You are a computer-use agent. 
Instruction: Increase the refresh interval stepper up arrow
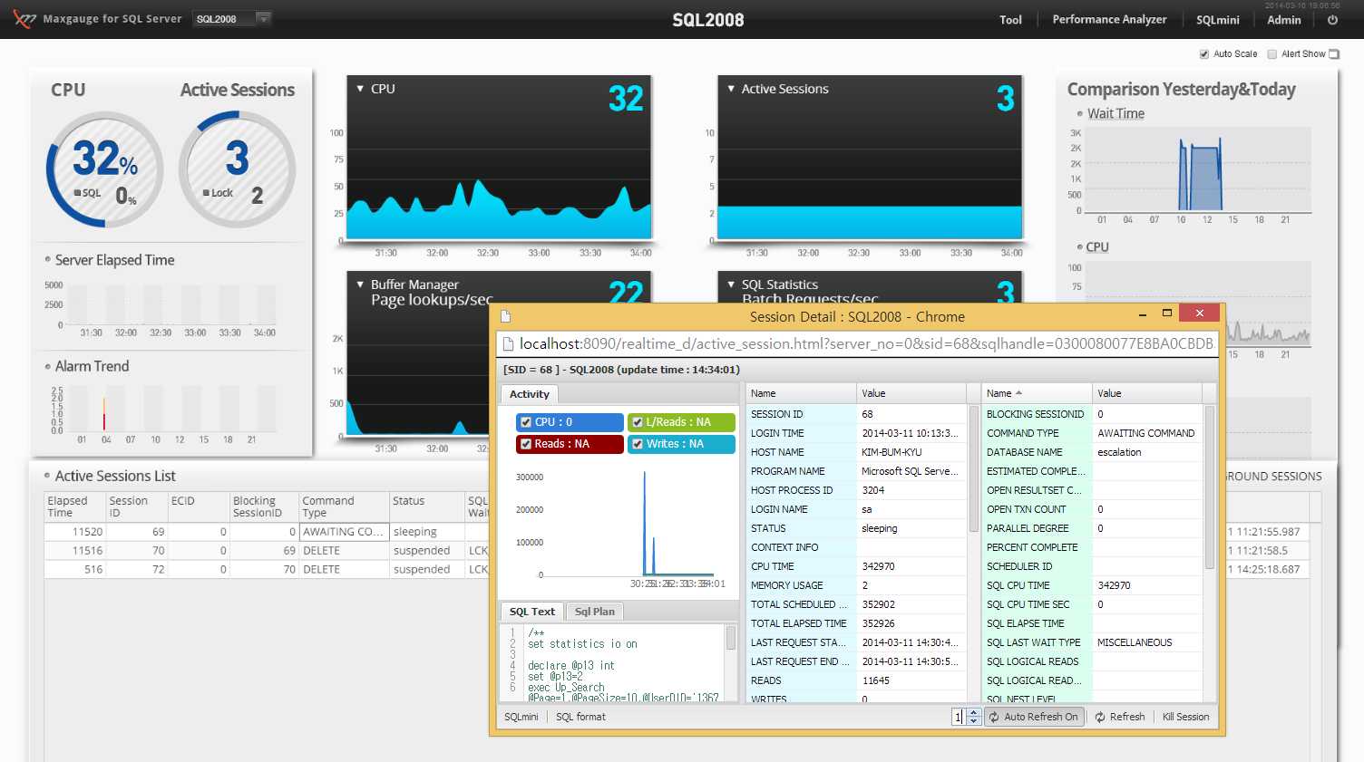974,712
